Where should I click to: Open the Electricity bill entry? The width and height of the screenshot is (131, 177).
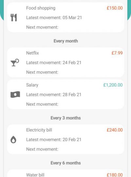pyautogui.click(x=65, y=140)
